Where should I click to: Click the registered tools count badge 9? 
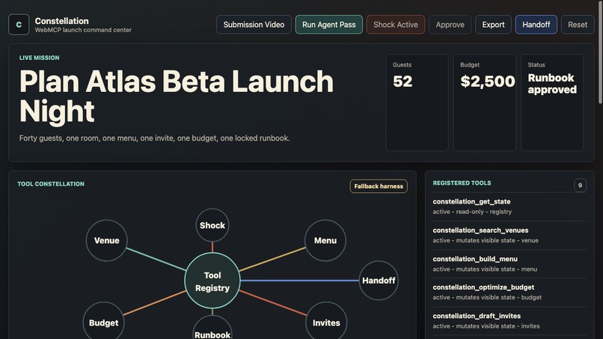580,186
